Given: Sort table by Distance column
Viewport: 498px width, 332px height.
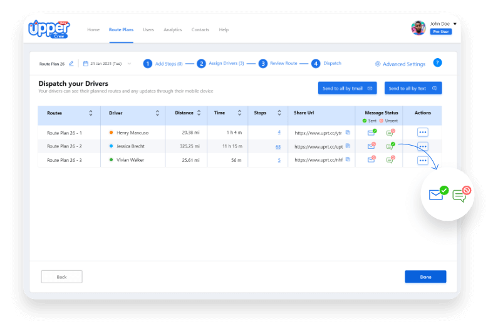Looking at the screenshot, I should [199, 113].
